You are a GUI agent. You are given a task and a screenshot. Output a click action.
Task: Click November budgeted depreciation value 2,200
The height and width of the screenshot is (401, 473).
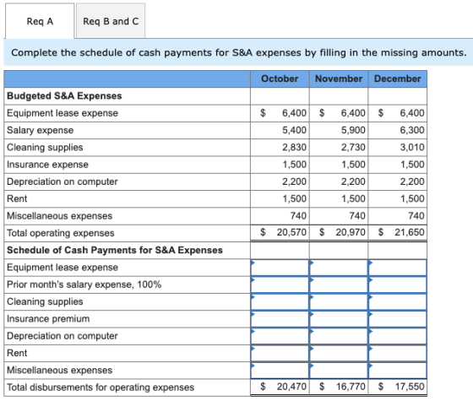click(x=353, y=182)
